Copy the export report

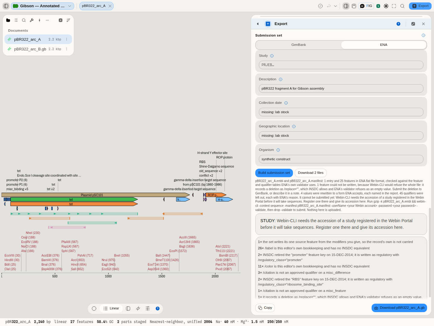pyautogui.click(x=265, y=308)
